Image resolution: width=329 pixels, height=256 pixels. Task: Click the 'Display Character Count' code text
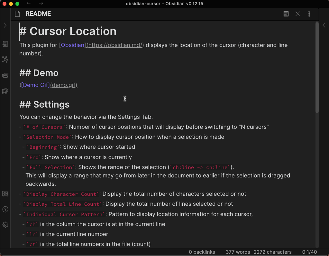(x=61, y=194)
